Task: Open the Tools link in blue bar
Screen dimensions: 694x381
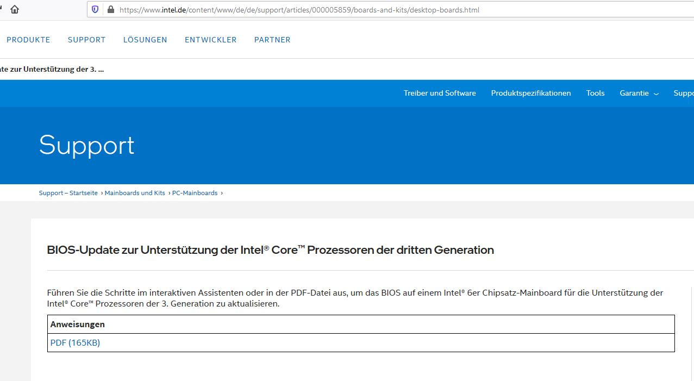Action: (595, 93)
